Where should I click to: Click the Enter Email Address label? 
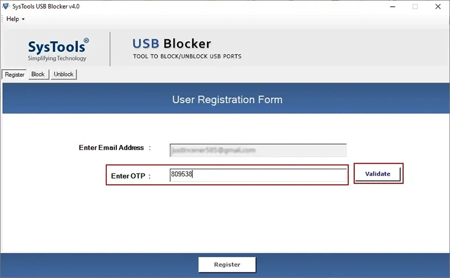click(x=111, y=148)
